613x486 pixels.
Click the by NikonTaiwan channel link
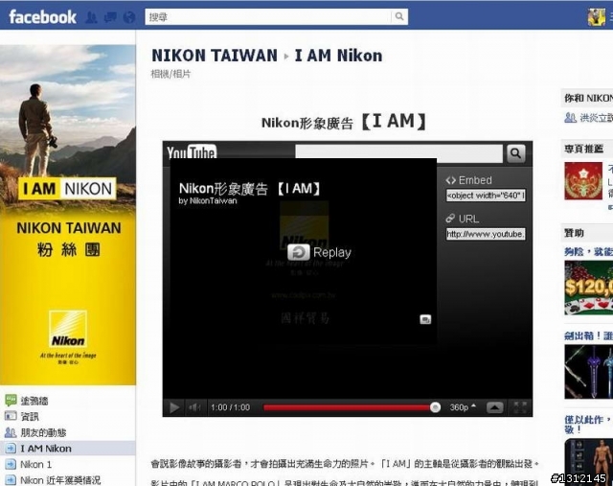[208, 201]
